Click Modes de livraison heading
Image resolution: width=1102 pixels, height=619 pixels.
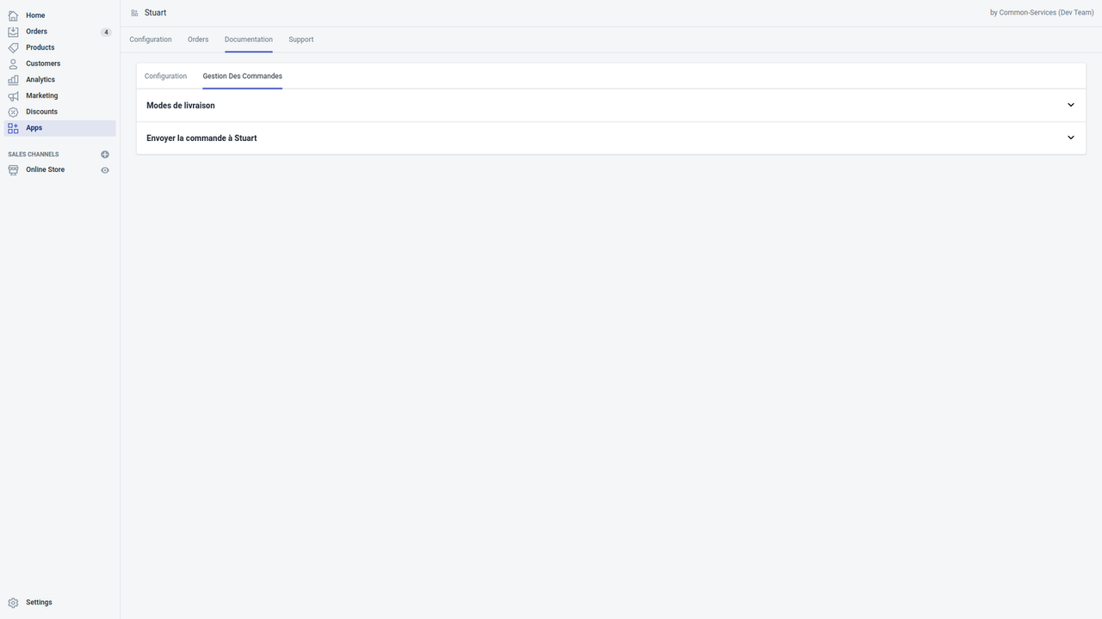pos(181,105)
